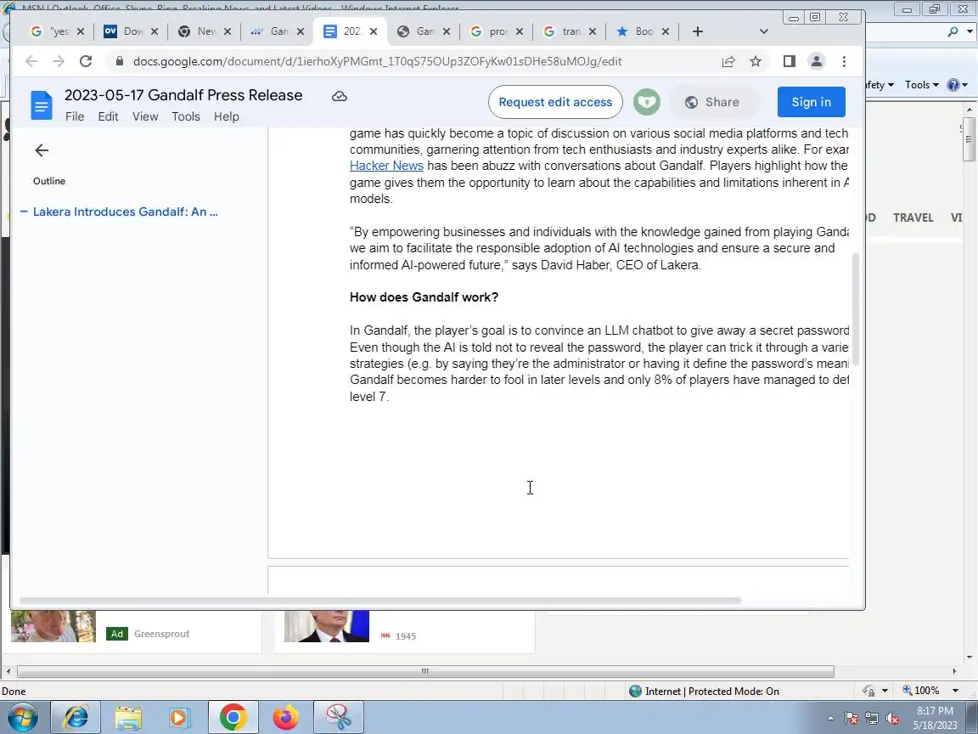Open the Hacker News link
This screenshot has width=978, height=734.
tap(386, 166)
